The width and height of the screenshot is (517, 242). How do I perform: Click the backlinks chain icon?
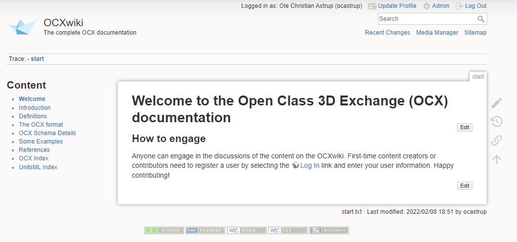(497, 141)
